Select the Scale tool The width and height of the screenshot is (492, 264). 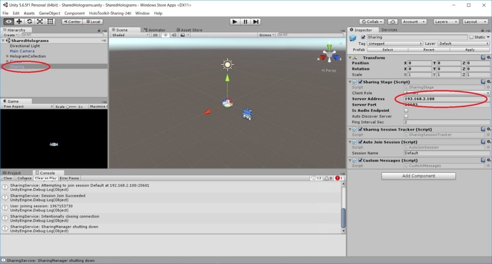[40, 22]
